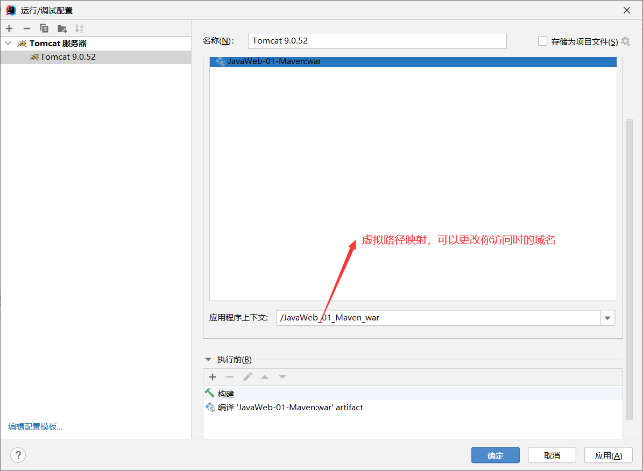Viewport: 643px width, 471px height.
Task: Create a new configuration folder
Action: tap(62, 28)
